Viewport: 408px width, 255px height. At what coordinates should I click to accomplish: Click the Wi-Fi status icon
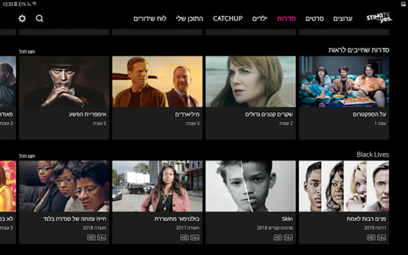pos(35,4)
